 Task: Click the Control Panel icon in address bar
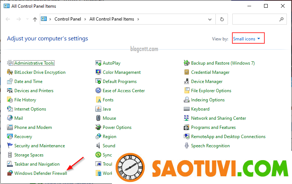pyautogui.click(x=44, y=19)
